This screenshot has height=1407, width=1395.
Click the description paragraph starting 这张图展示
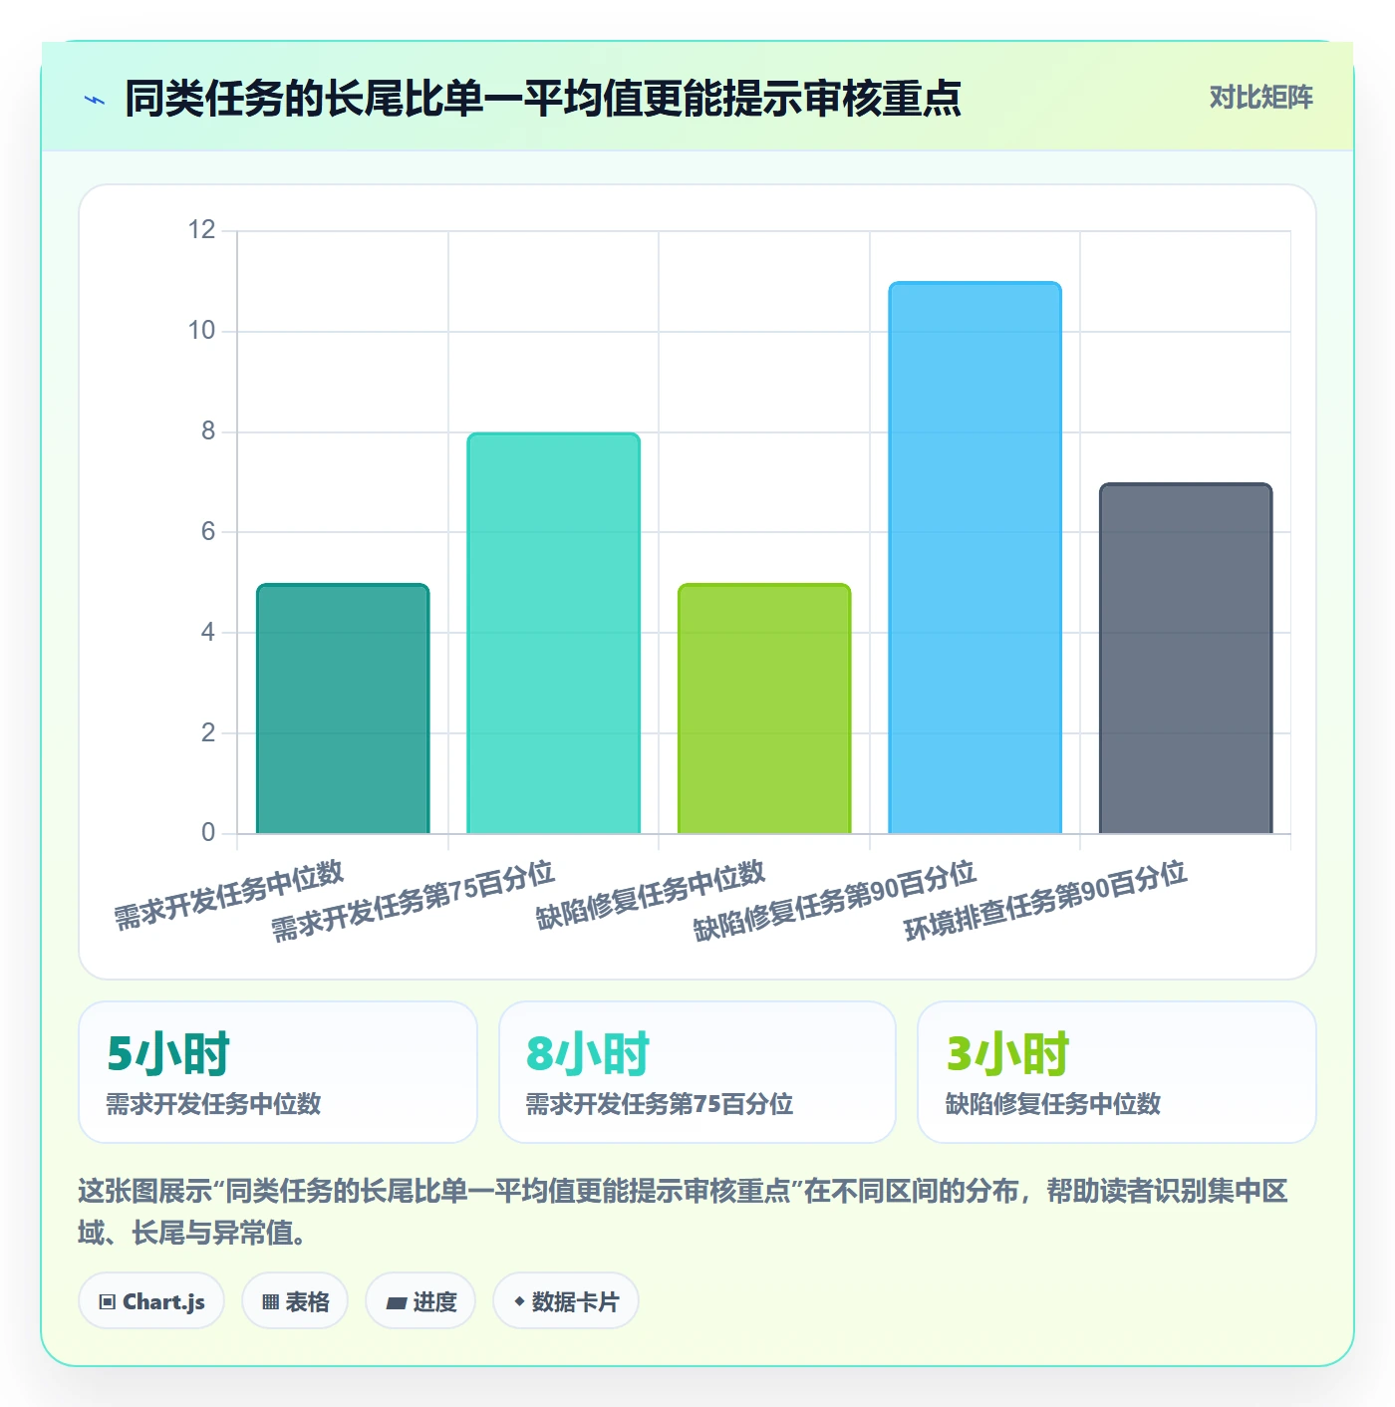(684, 1212)
